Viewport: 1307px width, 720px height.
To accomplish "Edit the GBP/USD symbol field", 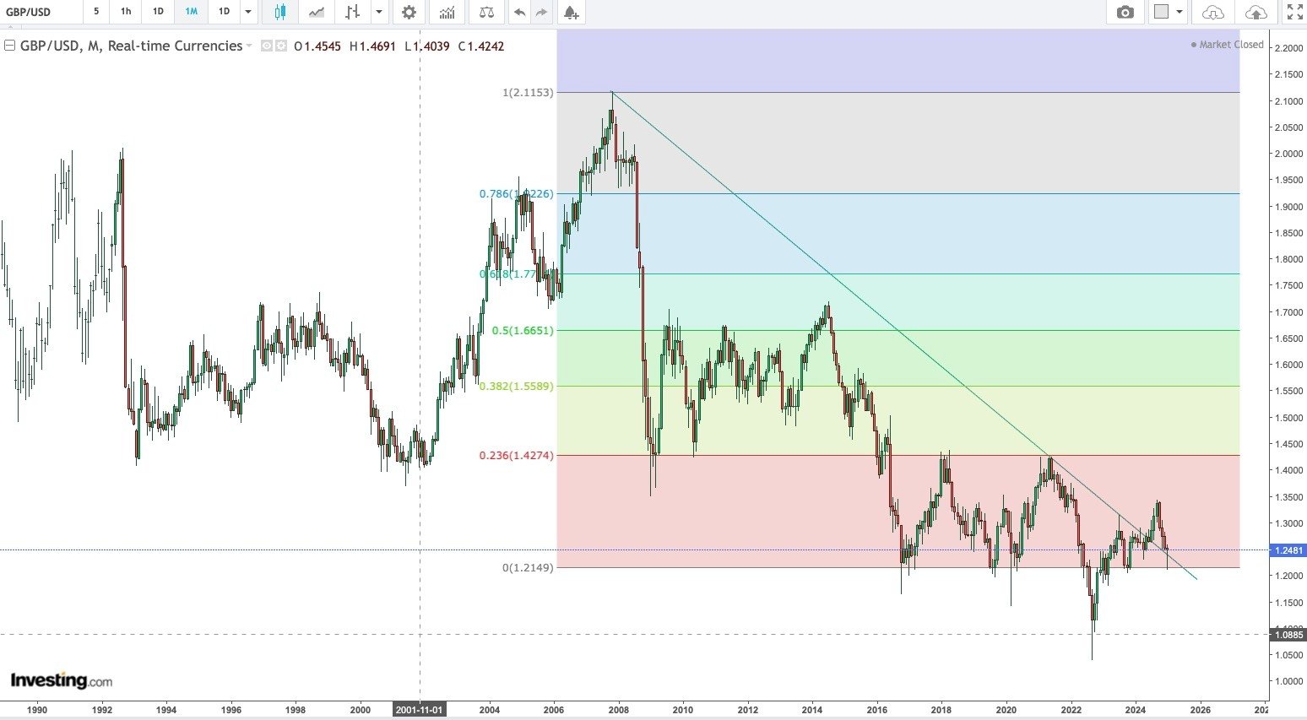I will point(41,12).
